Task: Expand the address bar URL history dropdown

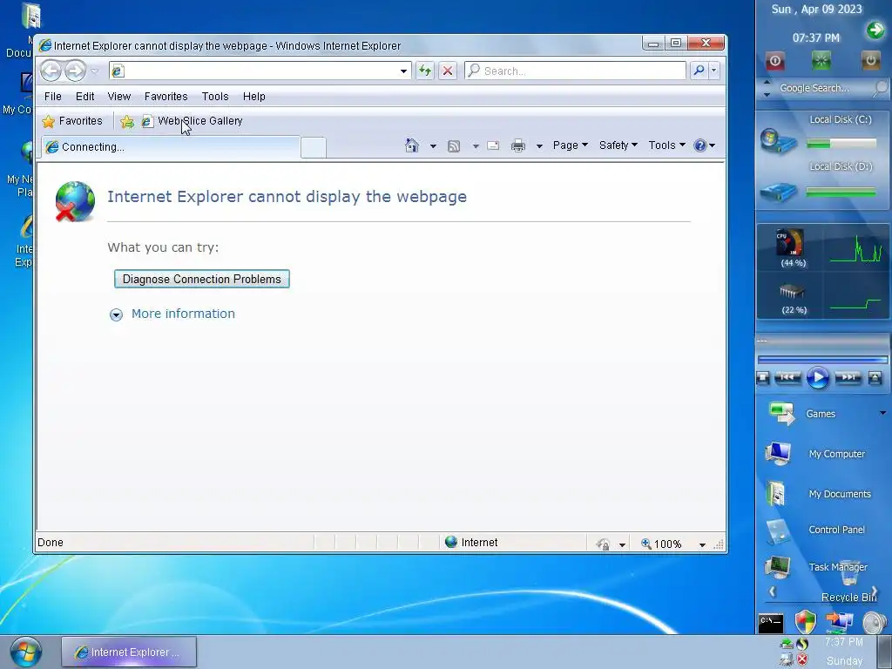Action: click(403, 71)
